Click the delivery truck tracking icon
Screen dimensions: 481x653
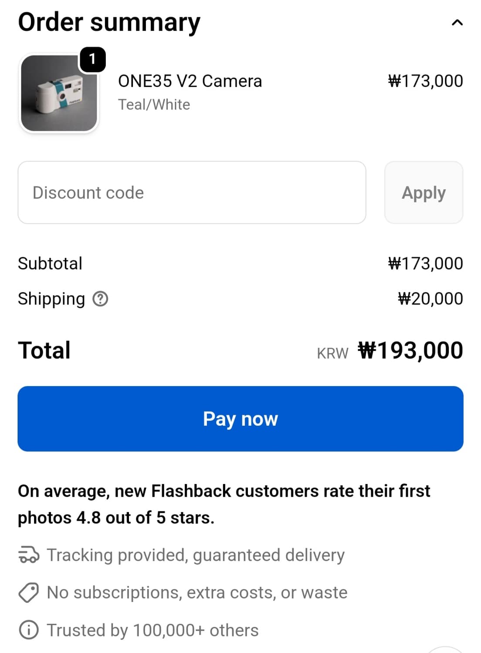[x=29, y=555]
